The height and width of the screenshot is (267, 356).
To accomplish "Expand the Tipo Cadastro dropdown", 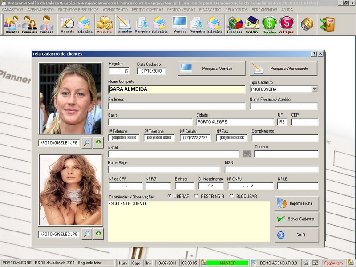I will click(x=314, y=89).
